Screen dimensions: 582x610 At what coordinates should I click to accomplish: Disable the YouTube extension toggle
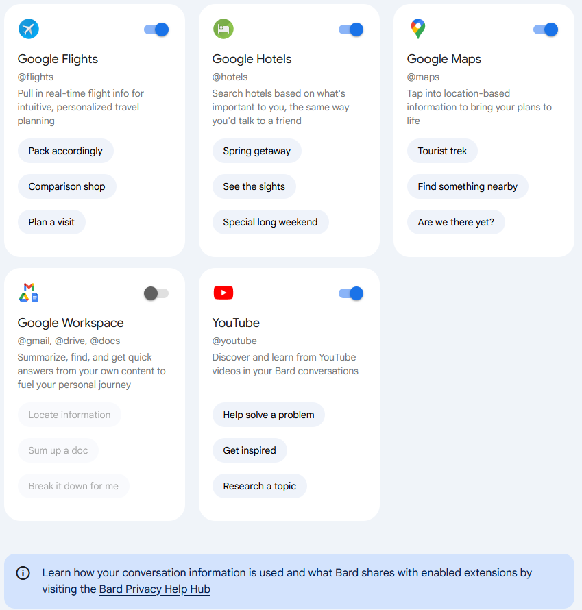351,293
